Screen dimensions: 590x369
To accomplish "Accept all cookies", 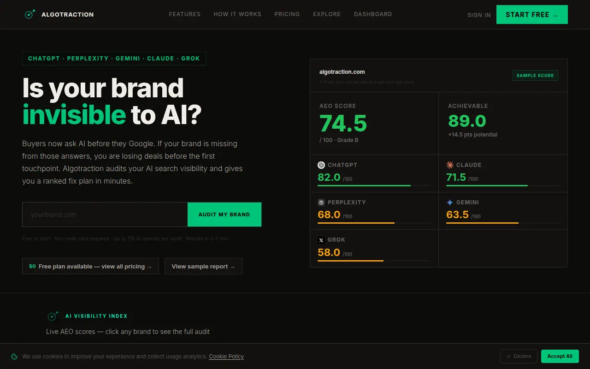I will 560,356.
